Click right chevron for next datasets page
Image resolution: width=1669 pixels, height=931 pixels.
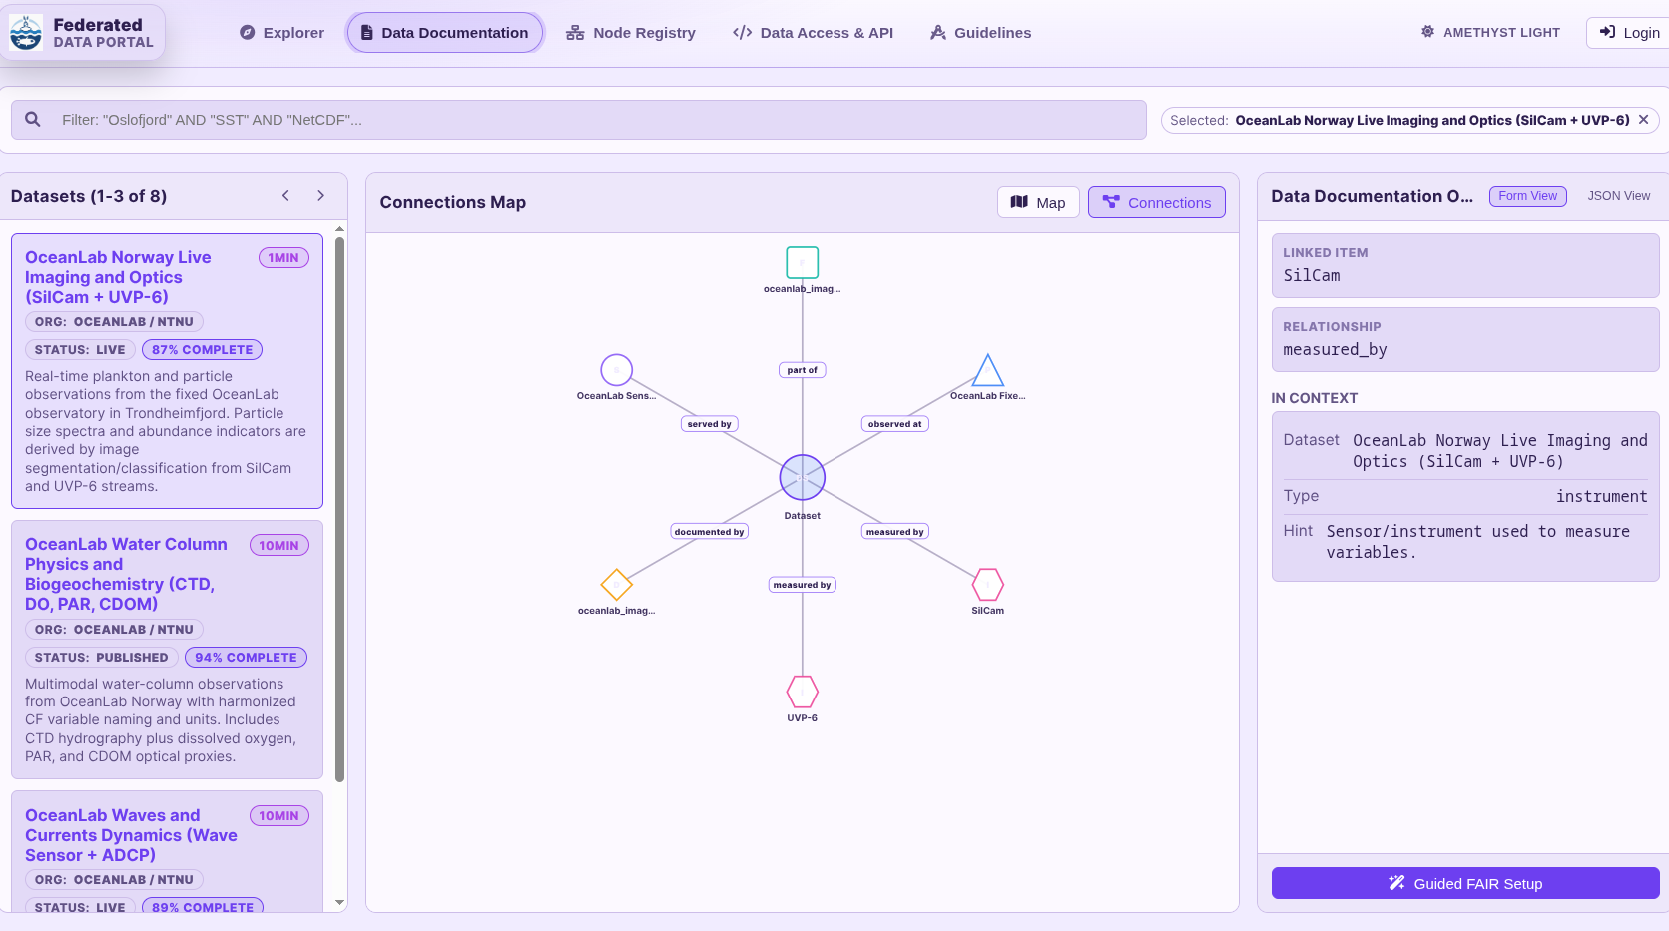pos(320,195)
